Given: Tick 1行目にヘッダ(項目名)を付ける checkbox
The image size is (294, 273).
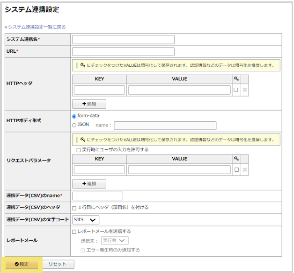Looking at the screenshot, I should [x=74, y=207].
